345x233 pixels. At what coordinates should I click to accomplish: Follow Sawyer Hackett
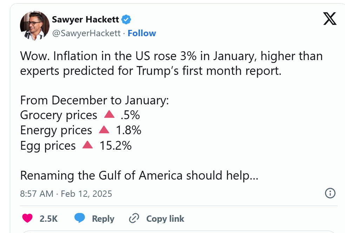coord(142,33)
